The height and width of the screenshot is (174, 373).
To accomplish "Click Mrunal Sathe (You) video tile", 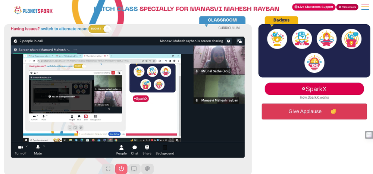I will 219,60.
